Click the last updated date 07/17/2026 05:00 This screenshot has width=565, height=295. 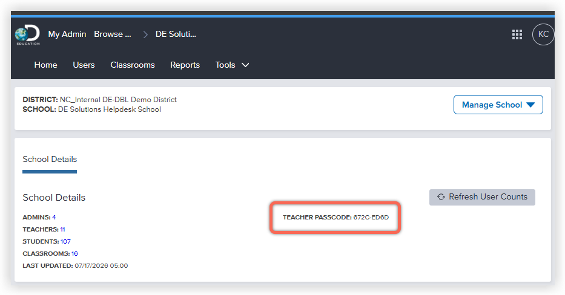pos(101,266)
